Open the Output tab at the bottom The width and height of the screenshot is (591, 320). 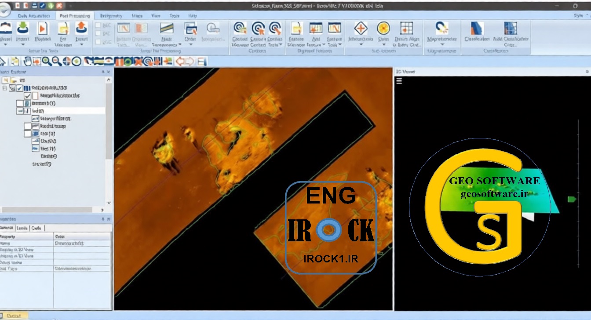click(14, 316)
